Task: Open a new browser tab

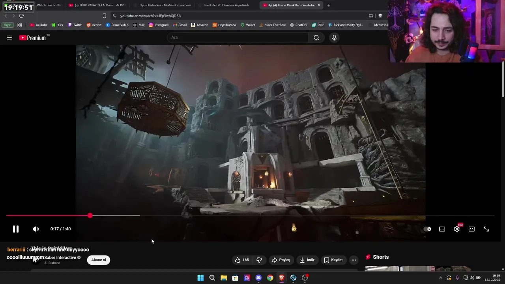Action: coord(329,5)
